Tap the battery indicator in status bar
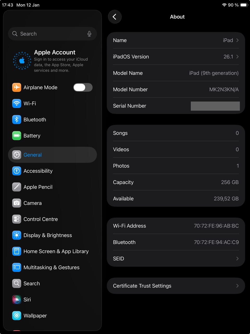The image size is (250, 334). point(244,5)
